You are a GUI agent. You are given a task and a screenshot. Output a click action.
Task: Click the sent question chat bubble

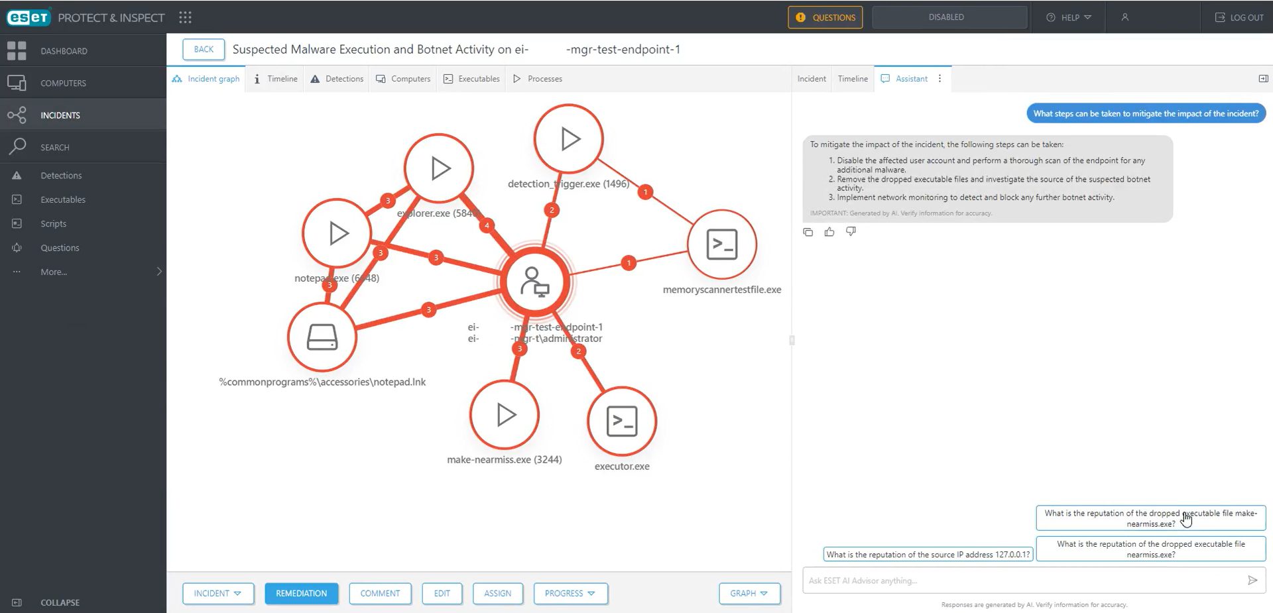[1146, 113]
